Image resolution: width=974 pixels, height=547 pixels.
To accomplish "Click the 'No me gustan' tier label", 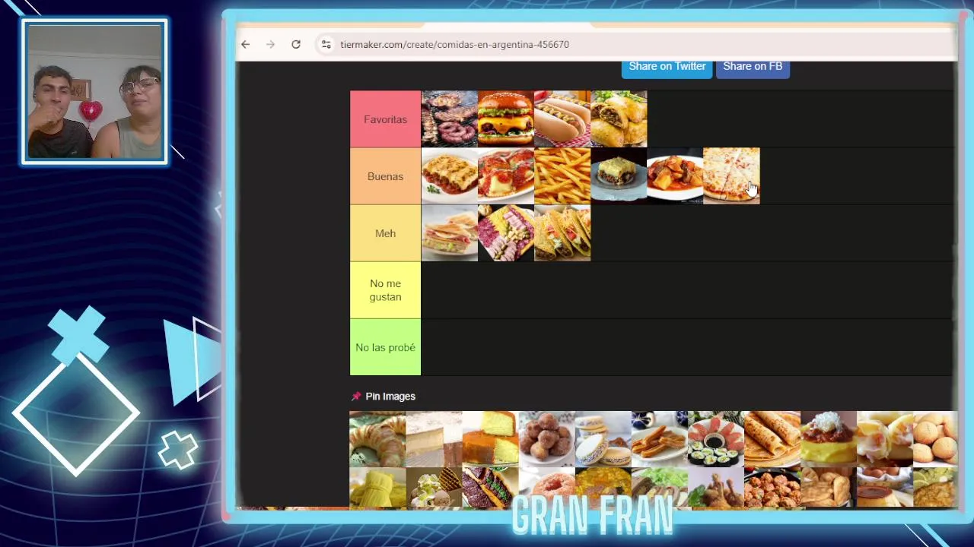I will [x=385, y=290].
